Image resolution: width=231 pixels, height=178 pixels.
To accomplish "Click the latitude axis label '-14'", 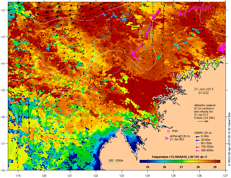I will (3, 63).
